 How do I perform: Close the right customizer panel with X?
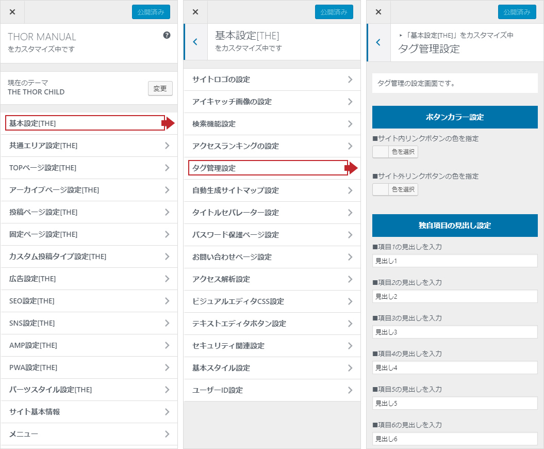(x=378, y=12)
